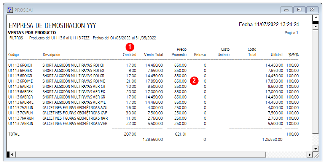Image resolution: width=325 pixels, height=164 pixels.
Task: Maximize the PROSCAI report window
Action: click(299, 10)
